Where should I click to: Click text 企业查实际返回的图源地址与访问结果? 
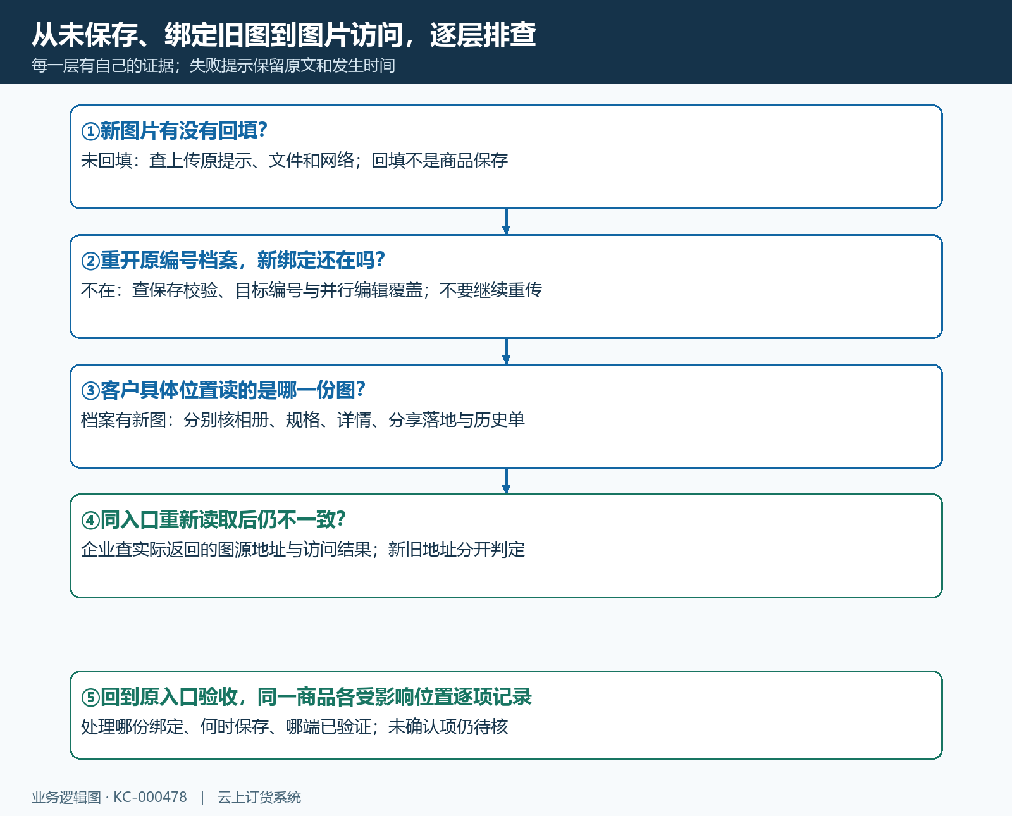[226, 550]
